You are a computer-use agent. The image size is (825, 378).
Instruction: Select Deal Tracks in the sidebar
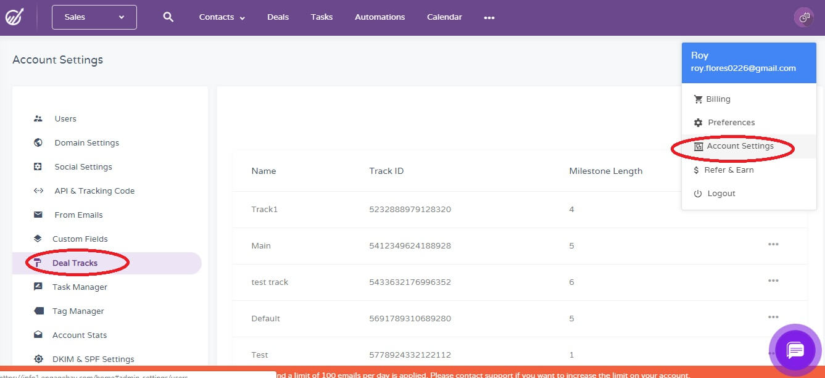pos(75,263)
